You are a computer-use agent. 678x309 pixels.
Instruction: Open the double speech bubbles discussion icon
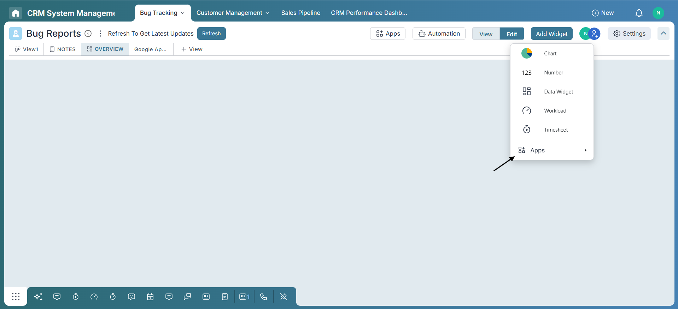tap(187, 297)
